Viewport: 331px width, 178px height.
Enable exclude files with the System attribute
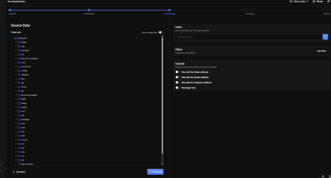coord(177,77)
